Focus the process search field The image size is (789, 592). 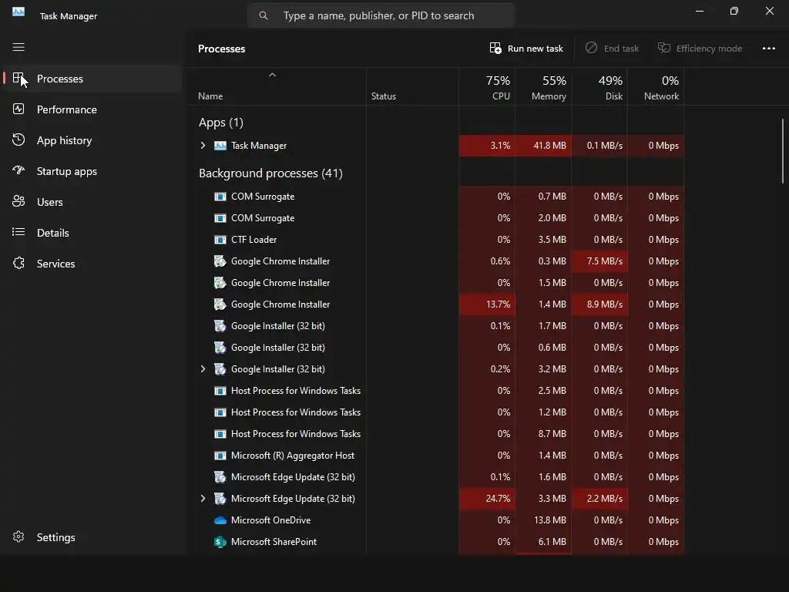pyautogui.click(x=381, y=15)
